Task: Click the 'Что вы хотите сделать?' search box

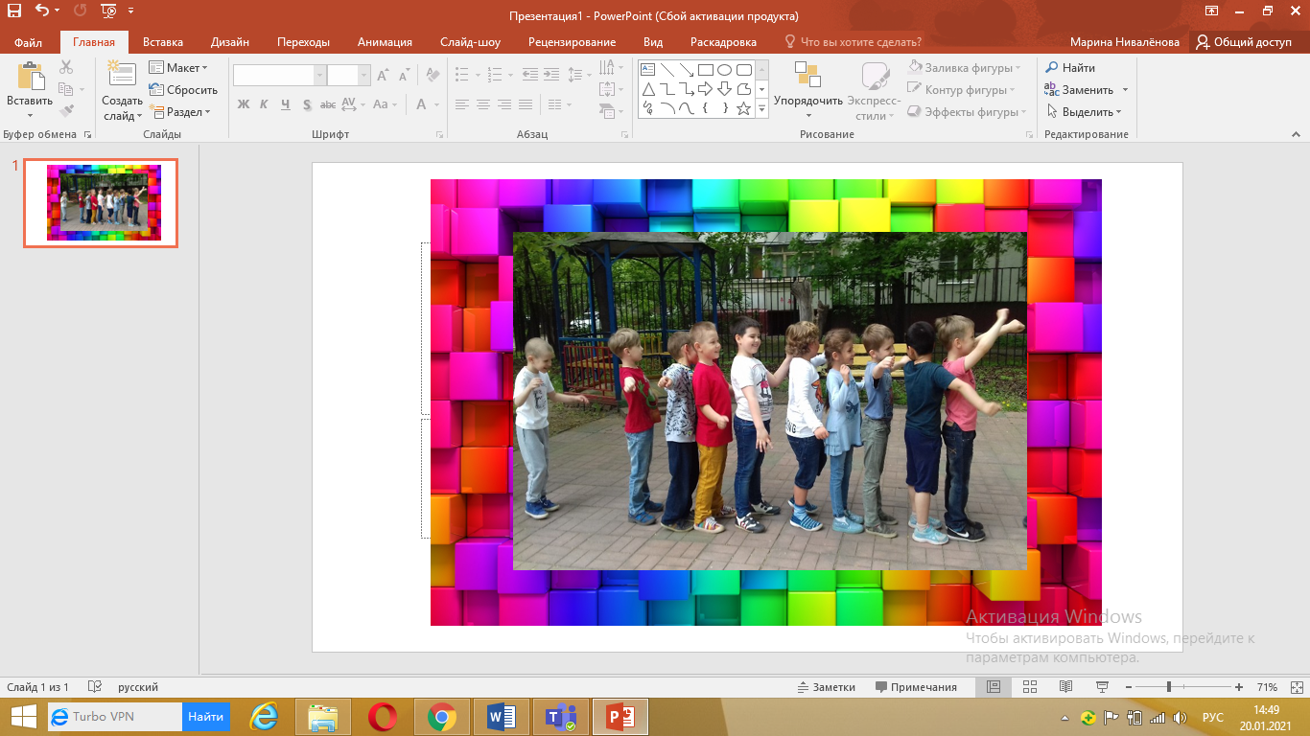Action: tap(853, 42)
